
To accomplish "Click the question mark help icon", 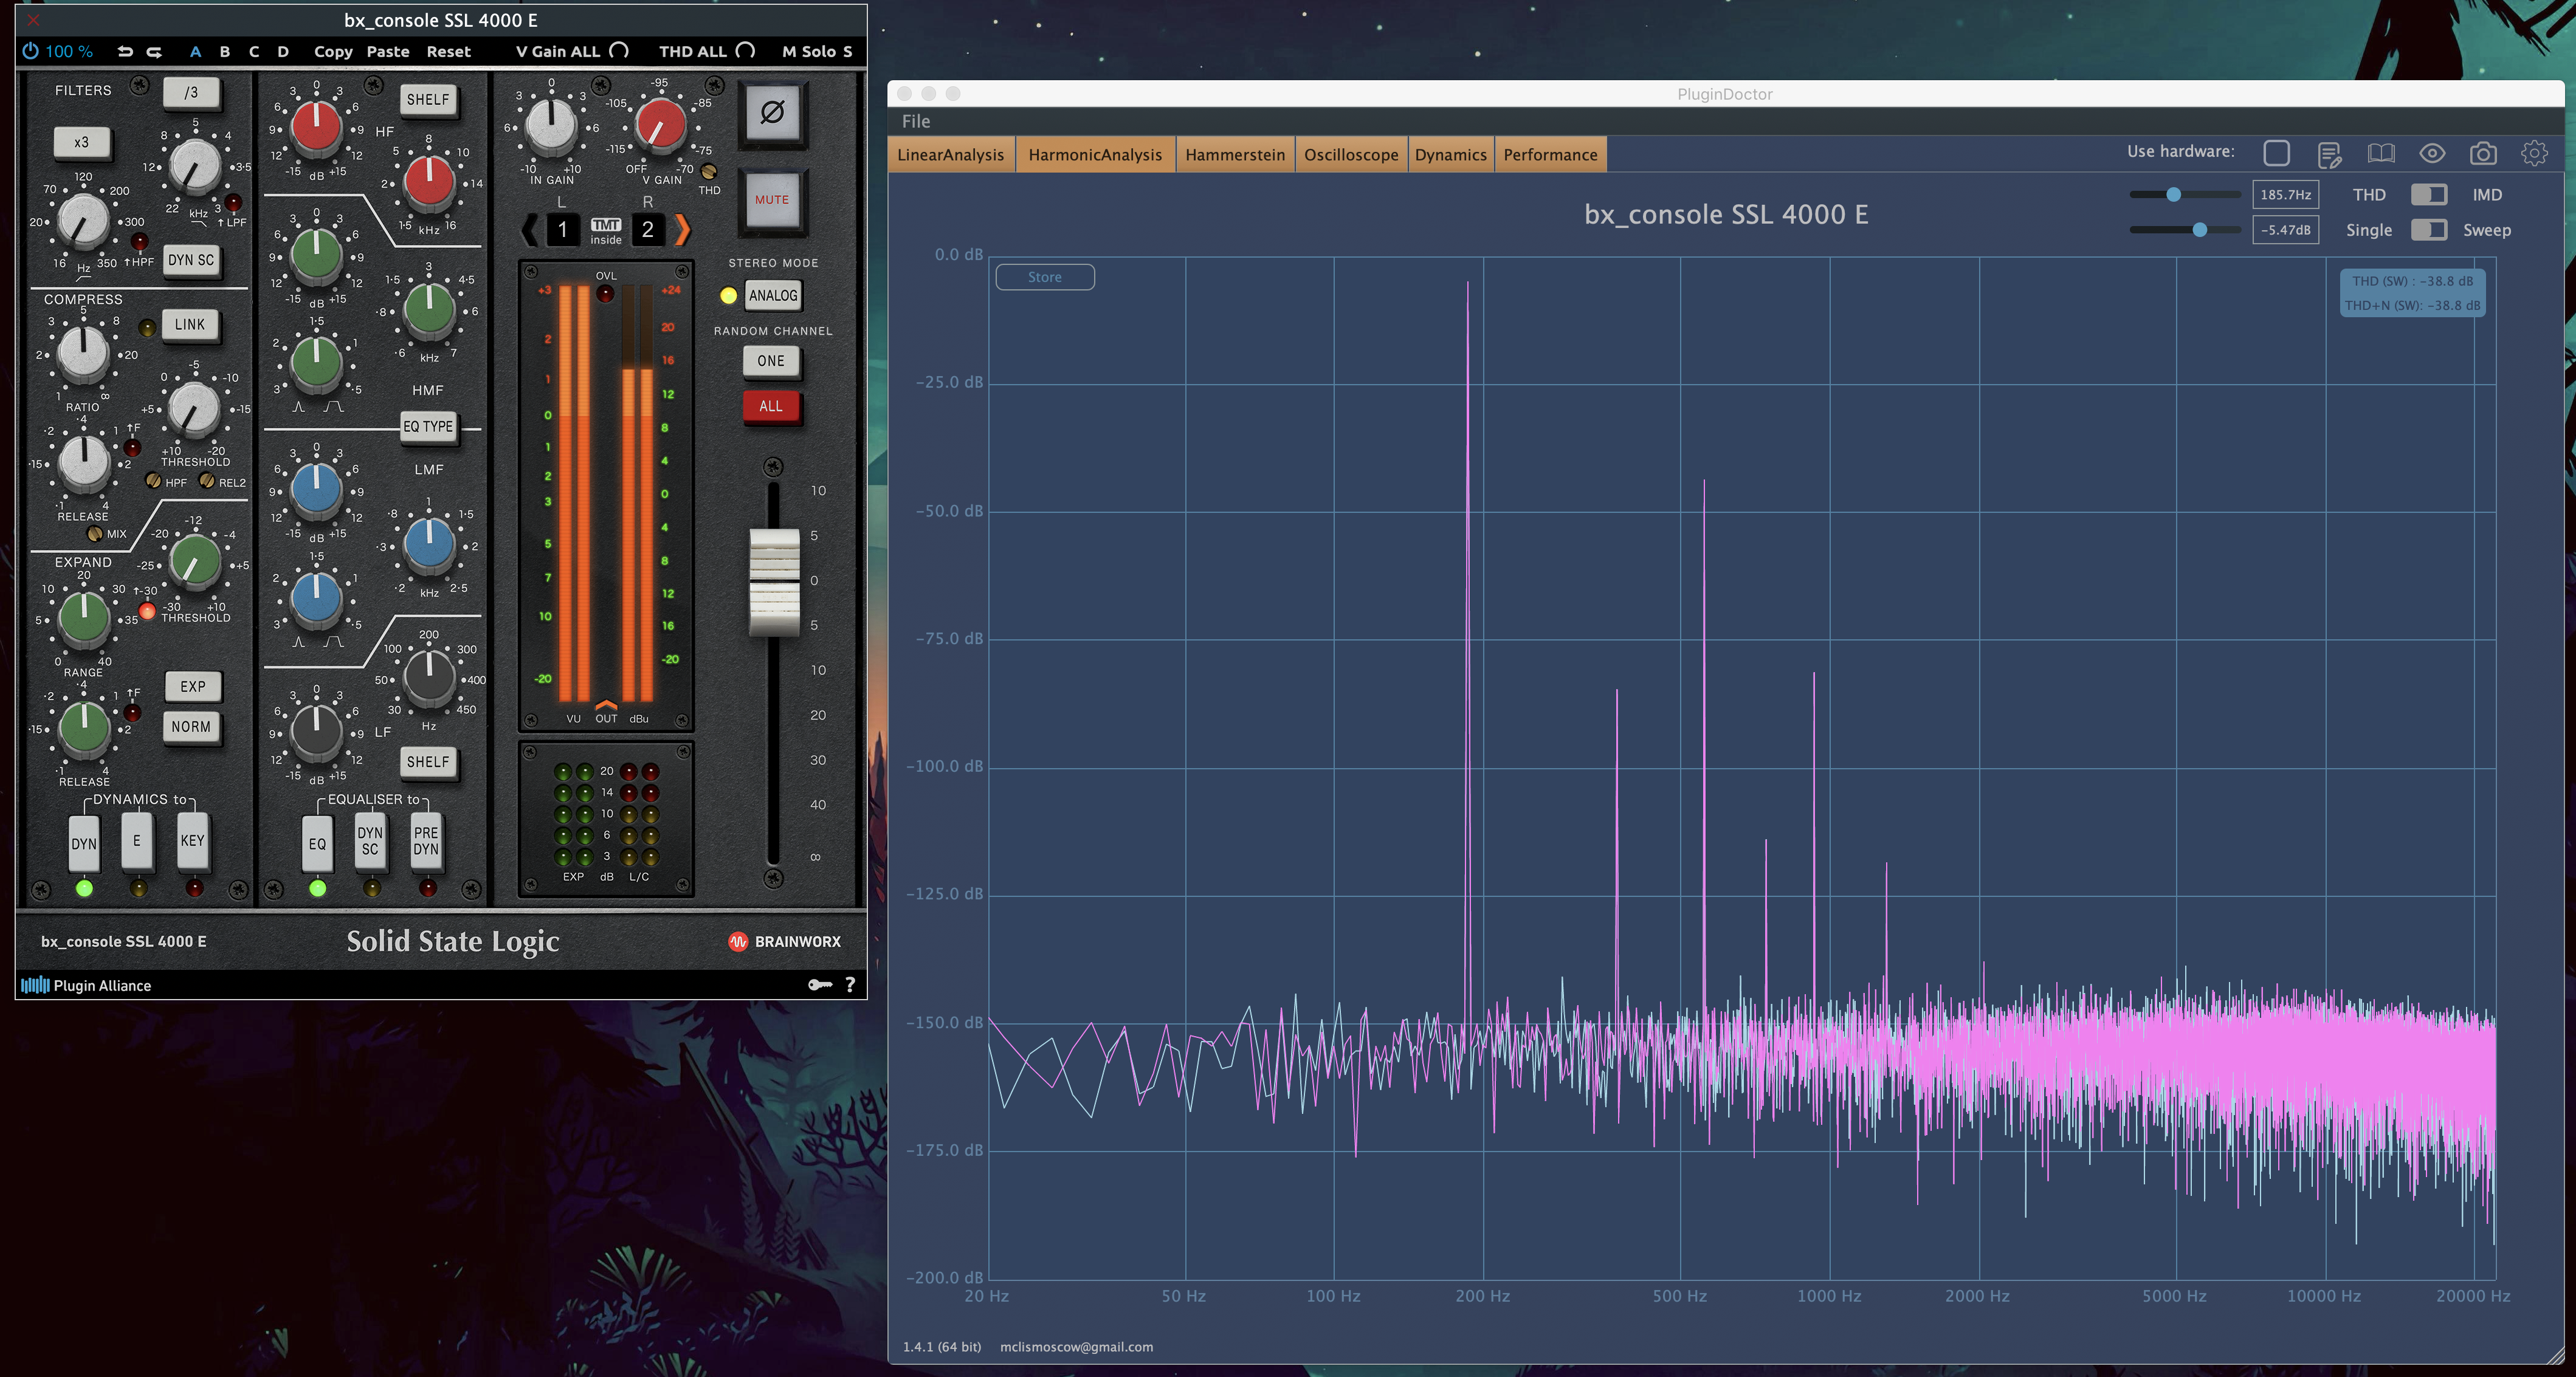I will point(850,985).
